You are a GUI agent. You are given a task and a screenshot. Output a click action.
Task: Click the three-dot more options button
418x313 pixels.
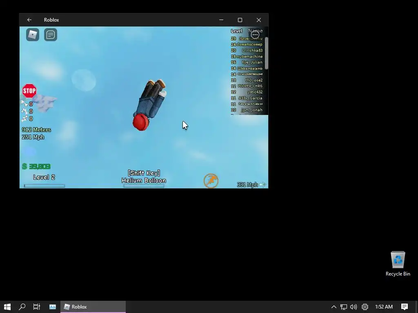tap(255, 34)
